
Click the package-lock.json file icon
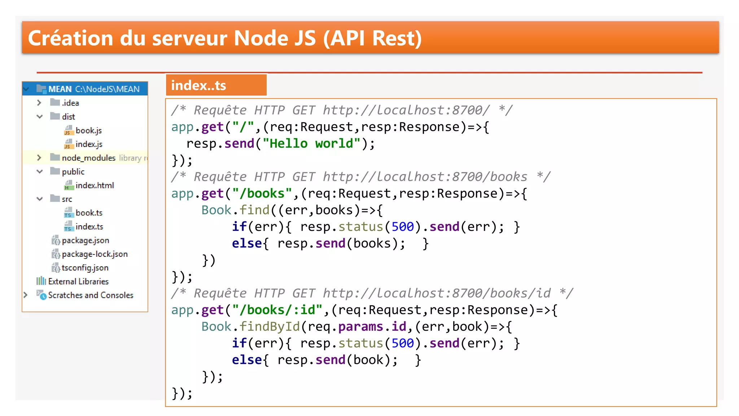pyautogui.click(x=56, y=254)
